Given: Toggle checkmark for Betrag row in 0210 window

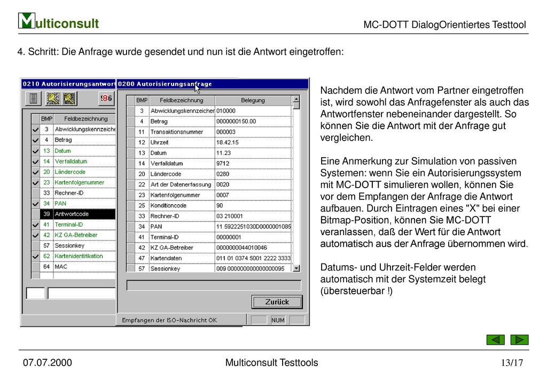Looking at the screenshot, I should [x=35, y=140].
